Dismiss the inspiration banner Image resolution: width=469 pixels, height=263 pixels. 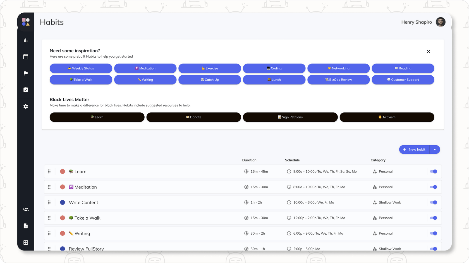[428, 51]
